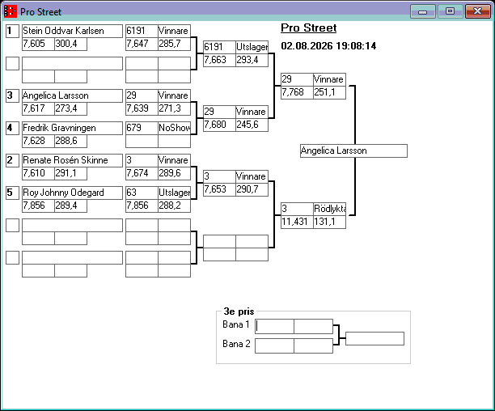Click the 7,617 qualifying time cell
Image resolution: width=495 pixels, height=411 pixels.
(x=38, y=108)
